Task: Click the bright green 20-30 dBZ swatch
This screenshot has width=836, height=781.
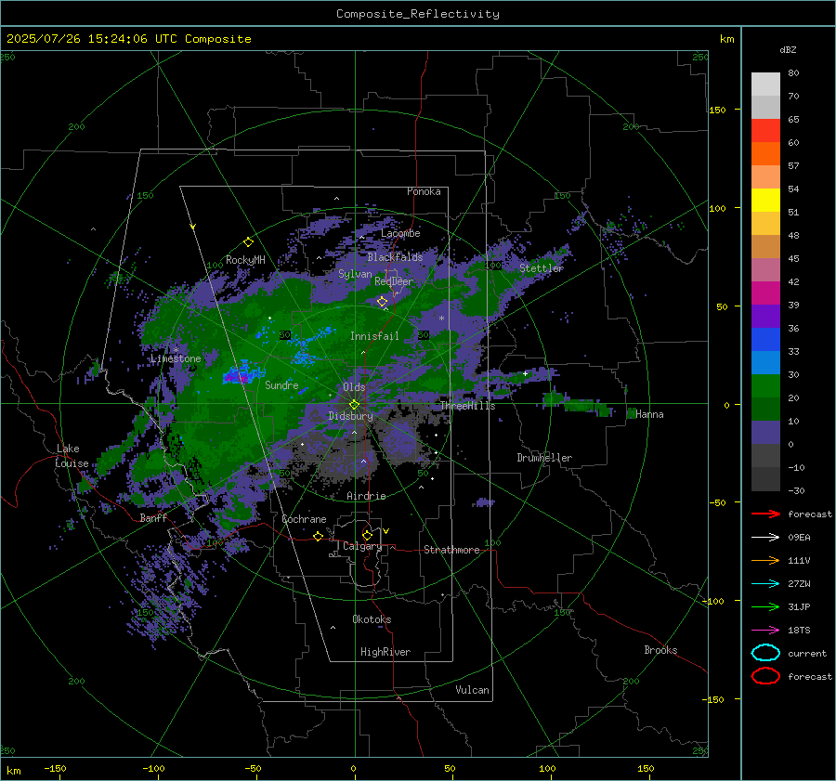Action: (765, 386)
